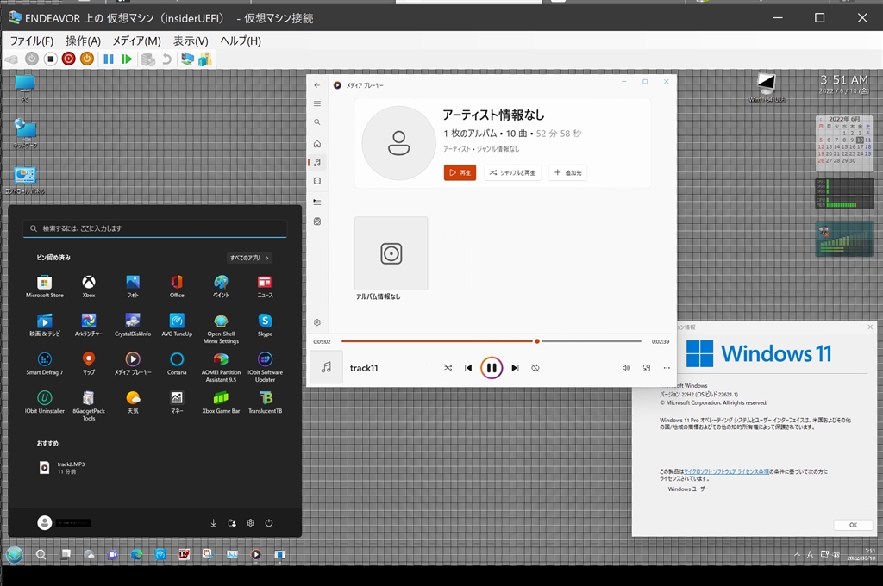The height and width of the screenshot is (586, 883).
Task: Open Media Player Home in sidebar
Action: point(317,143)
